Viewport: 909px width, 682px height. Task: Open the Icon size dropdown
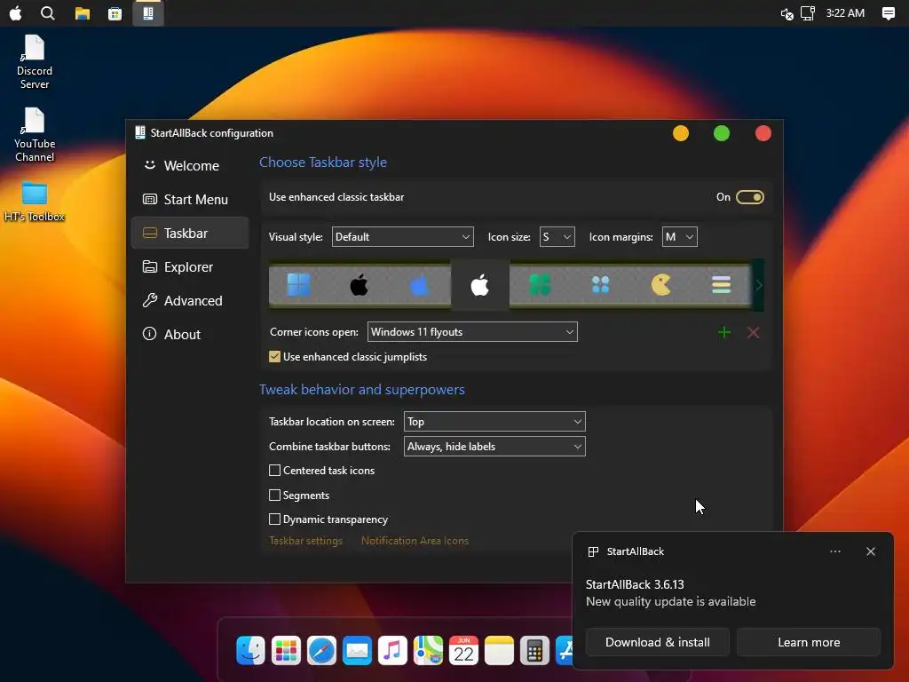coord(557,236)
